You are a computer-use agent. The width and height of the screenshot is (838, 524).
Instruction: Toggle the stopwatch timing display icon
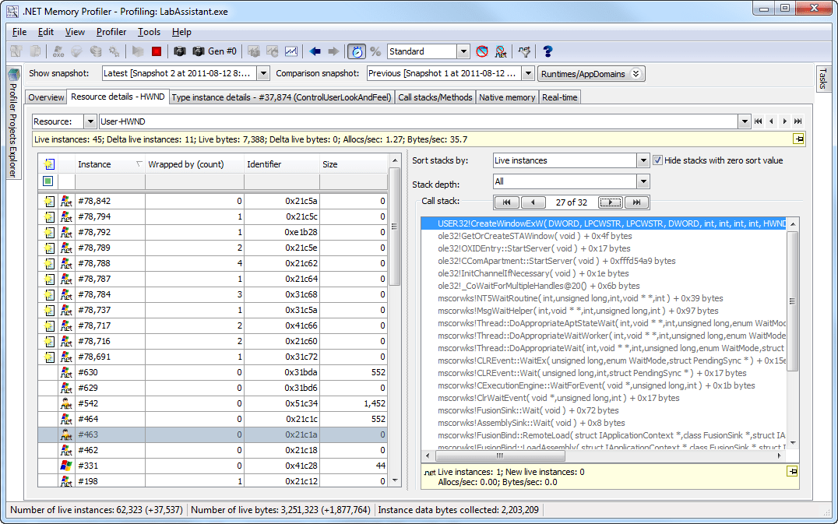point(356,51)
